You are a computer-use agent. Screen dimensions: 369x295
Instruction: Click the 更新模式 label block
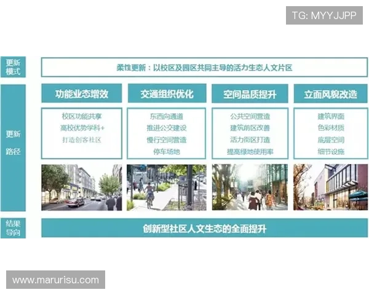(13, 67)
